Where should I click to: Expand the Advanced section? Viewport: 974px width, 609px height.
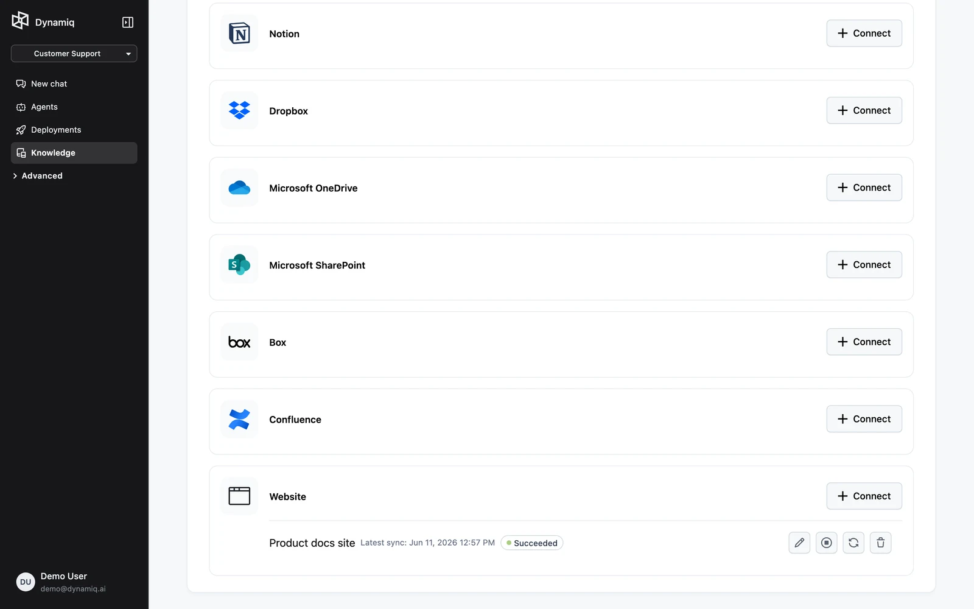(x=37, y=176)
